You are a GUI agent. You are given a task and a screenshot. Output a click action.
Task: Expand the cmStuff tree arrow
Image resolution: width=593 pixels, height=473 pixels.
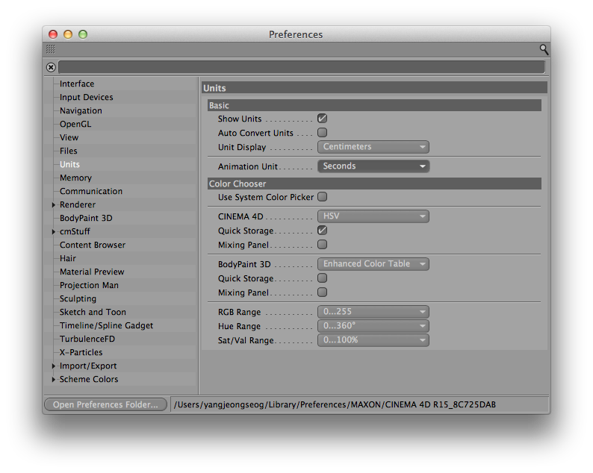click(x=53, y=231)
